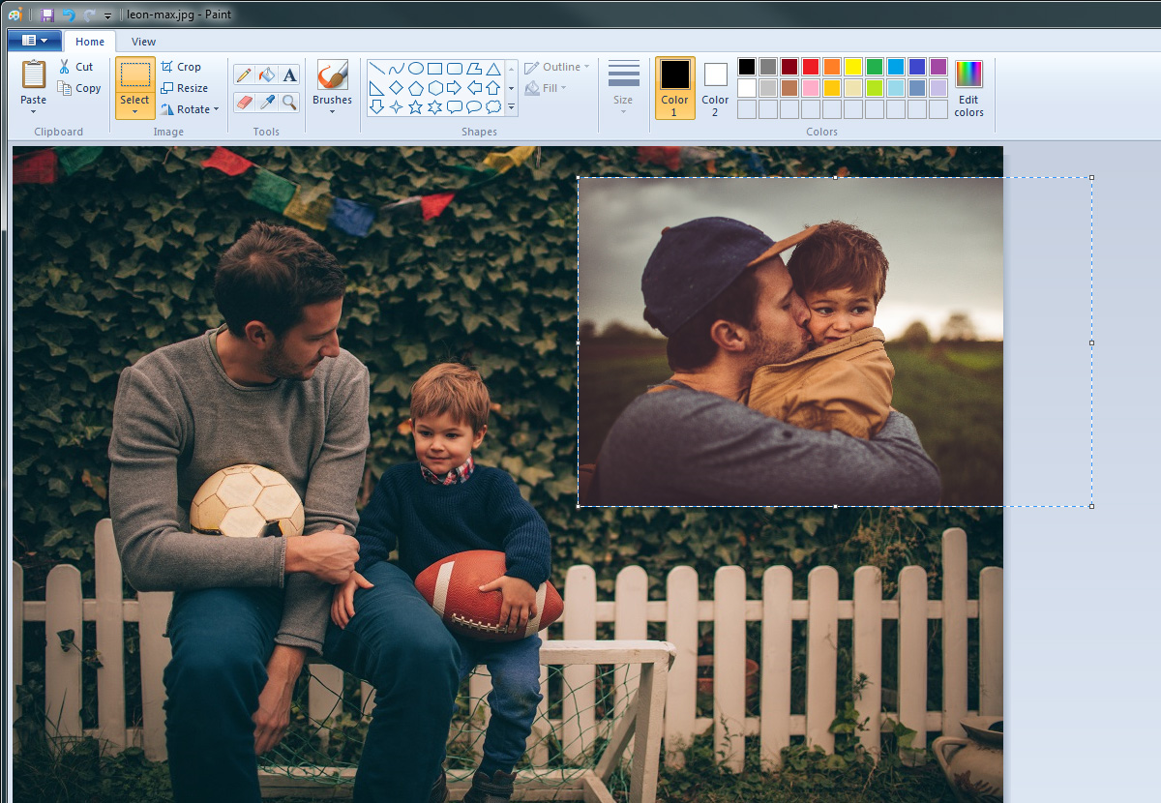The width and height of the screenshot is (1161, 803).
Task: Click the Cut button
Action: coord(76,67)
